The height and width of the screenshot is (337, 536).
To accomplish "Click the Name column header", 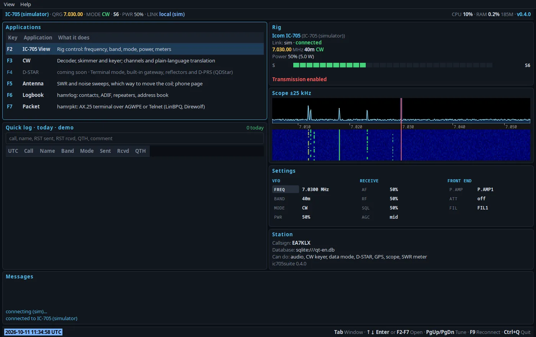I will click(47, 151).
